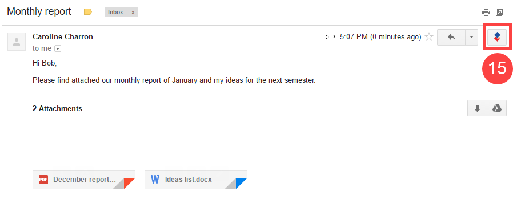Open the December report PDF attachment thumbnail
521x207 pixels.
(84, 155)
